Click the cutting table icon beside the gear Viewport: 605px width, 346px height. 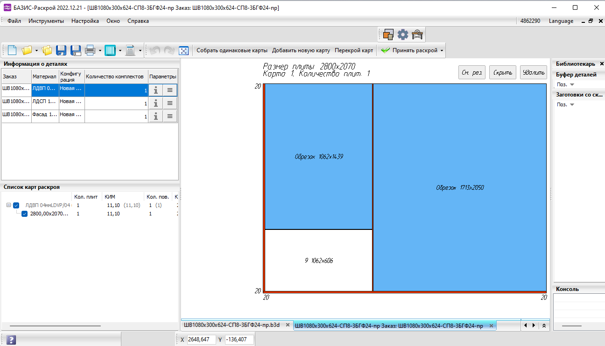coord(417,34)
